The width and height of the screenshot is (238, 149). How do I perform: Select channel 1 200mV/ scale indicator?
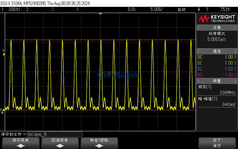pyautogui.click(x=14, y=9)
